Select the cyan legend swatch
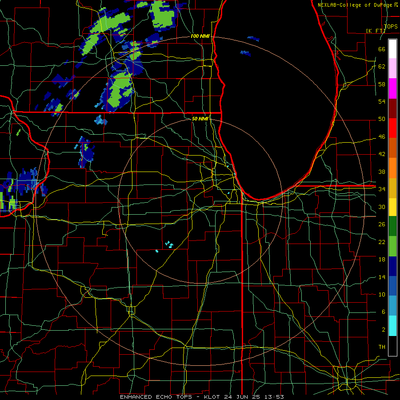This screenshot has height=400, width=400. (392, 326)
